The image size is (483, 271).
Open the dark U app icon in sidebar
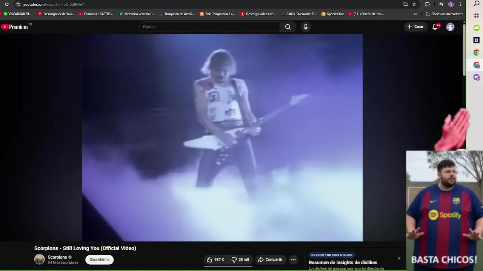(477, 40)
